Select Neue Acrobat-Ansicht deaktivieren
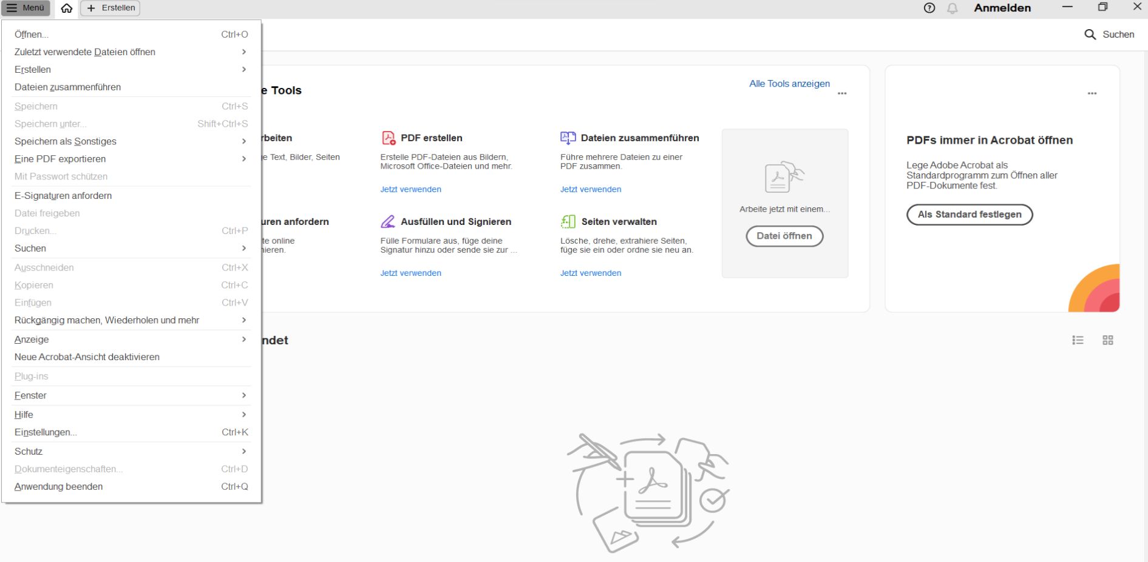This screenshot has width=1148, height=562. tap(87, 356)
